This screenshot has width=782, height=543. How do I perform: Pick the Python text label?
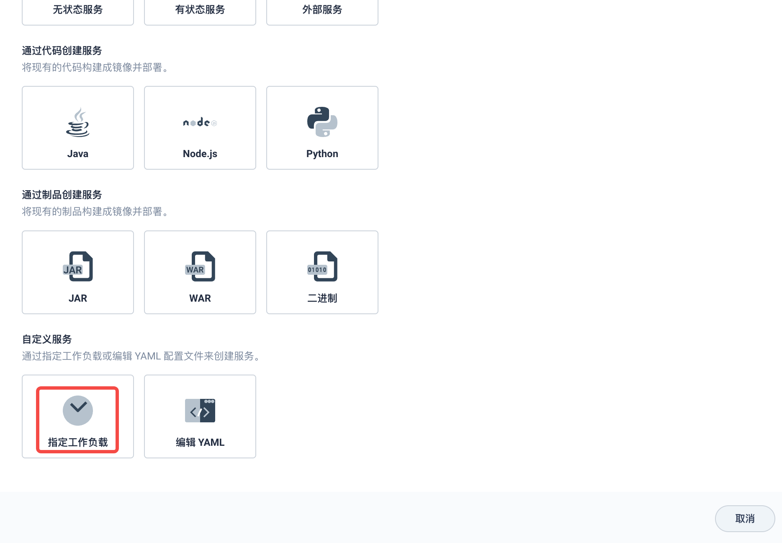pos(322,154)
